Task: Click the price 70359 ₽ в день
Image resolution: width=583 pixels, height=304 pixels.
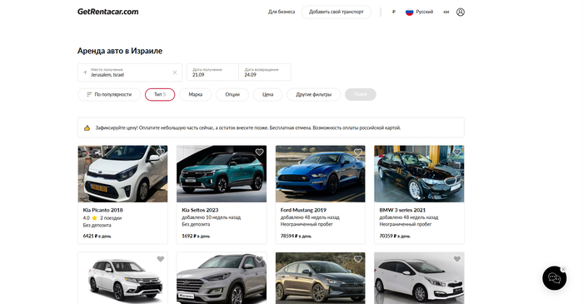Action: point(395,236)
